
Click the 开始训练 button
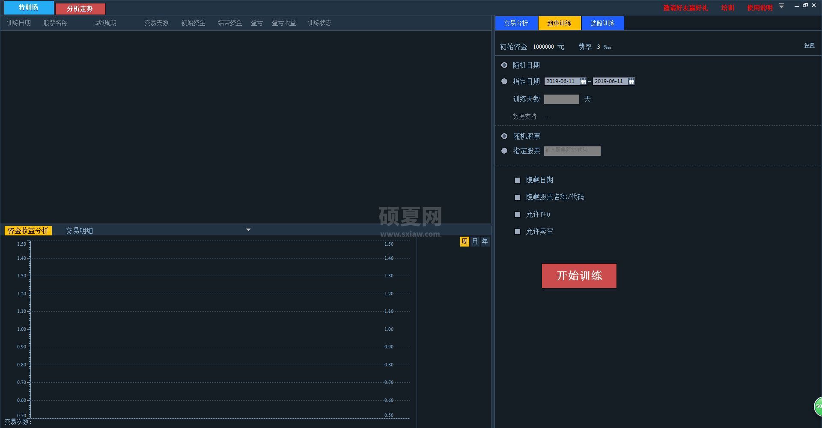[x=579, y=276]
